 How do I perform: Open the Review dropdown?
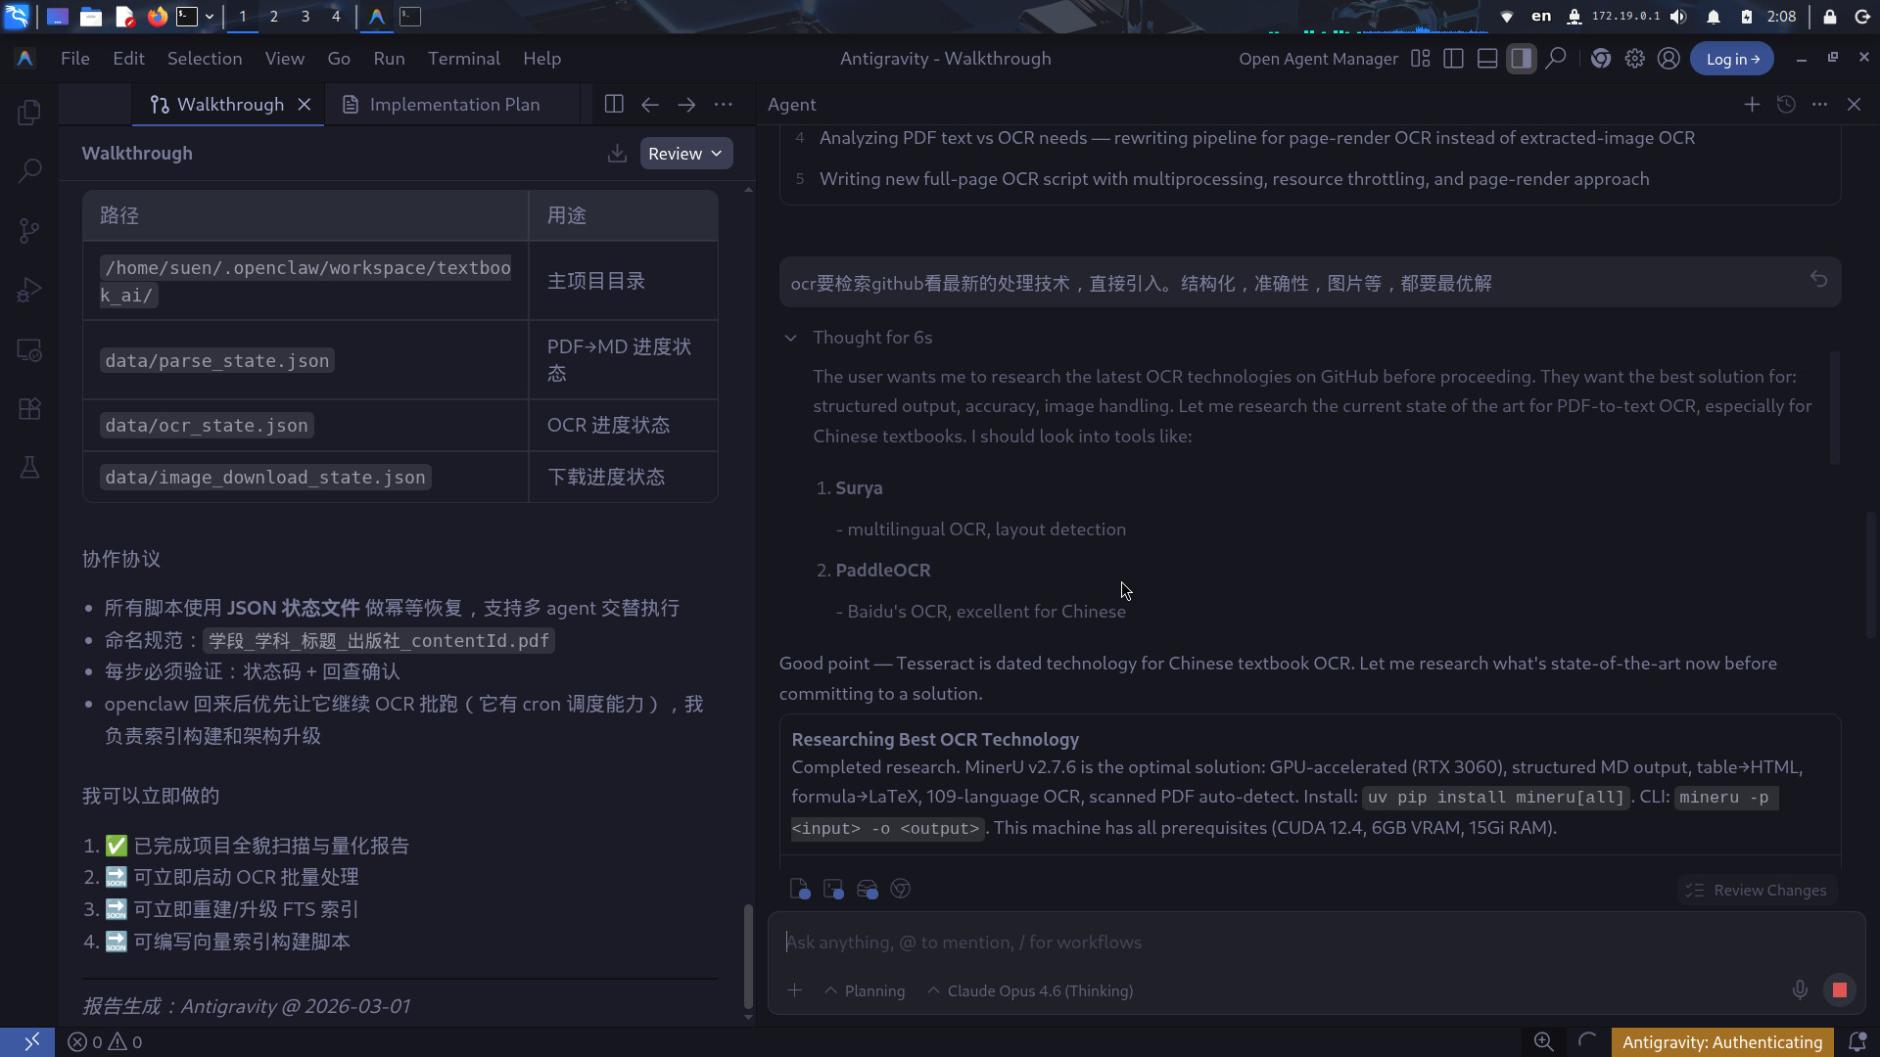tap(685, 154)
